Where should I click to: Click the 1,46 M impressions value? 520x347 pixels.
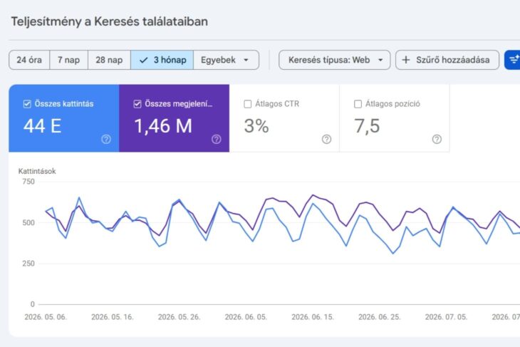(x=163, y=126)
